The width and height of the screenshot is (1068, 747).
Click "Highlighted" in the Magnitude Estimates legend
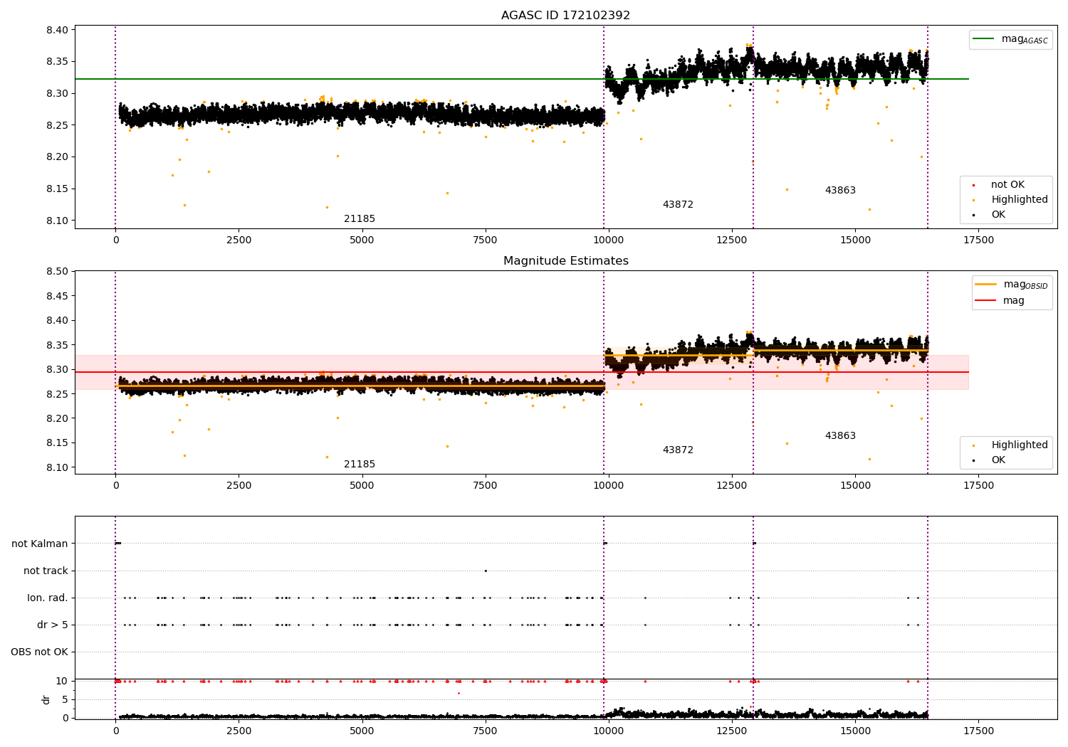click(1019, 445)
